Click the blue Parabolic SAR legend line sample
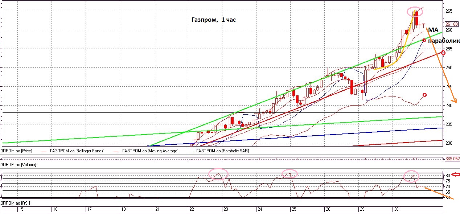 pyautogui.click(x=190, y=151)
